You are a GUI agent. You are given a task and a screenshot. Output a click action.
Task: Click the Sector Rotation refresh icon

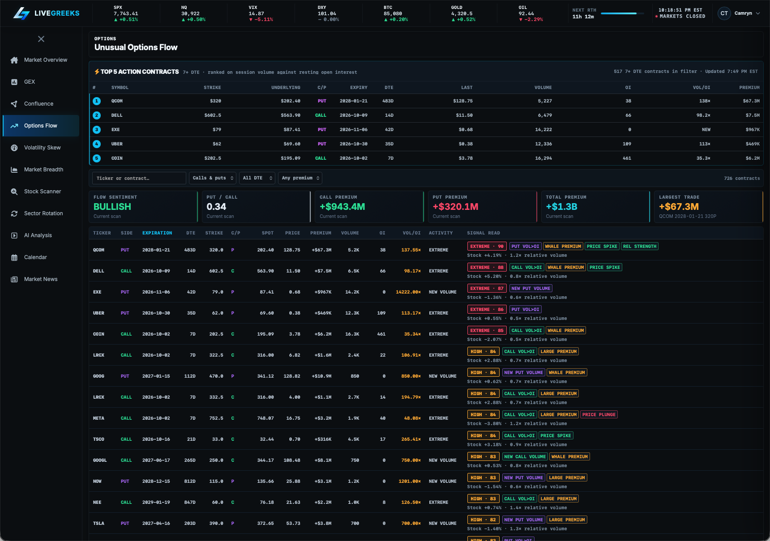tap(14, 213)
